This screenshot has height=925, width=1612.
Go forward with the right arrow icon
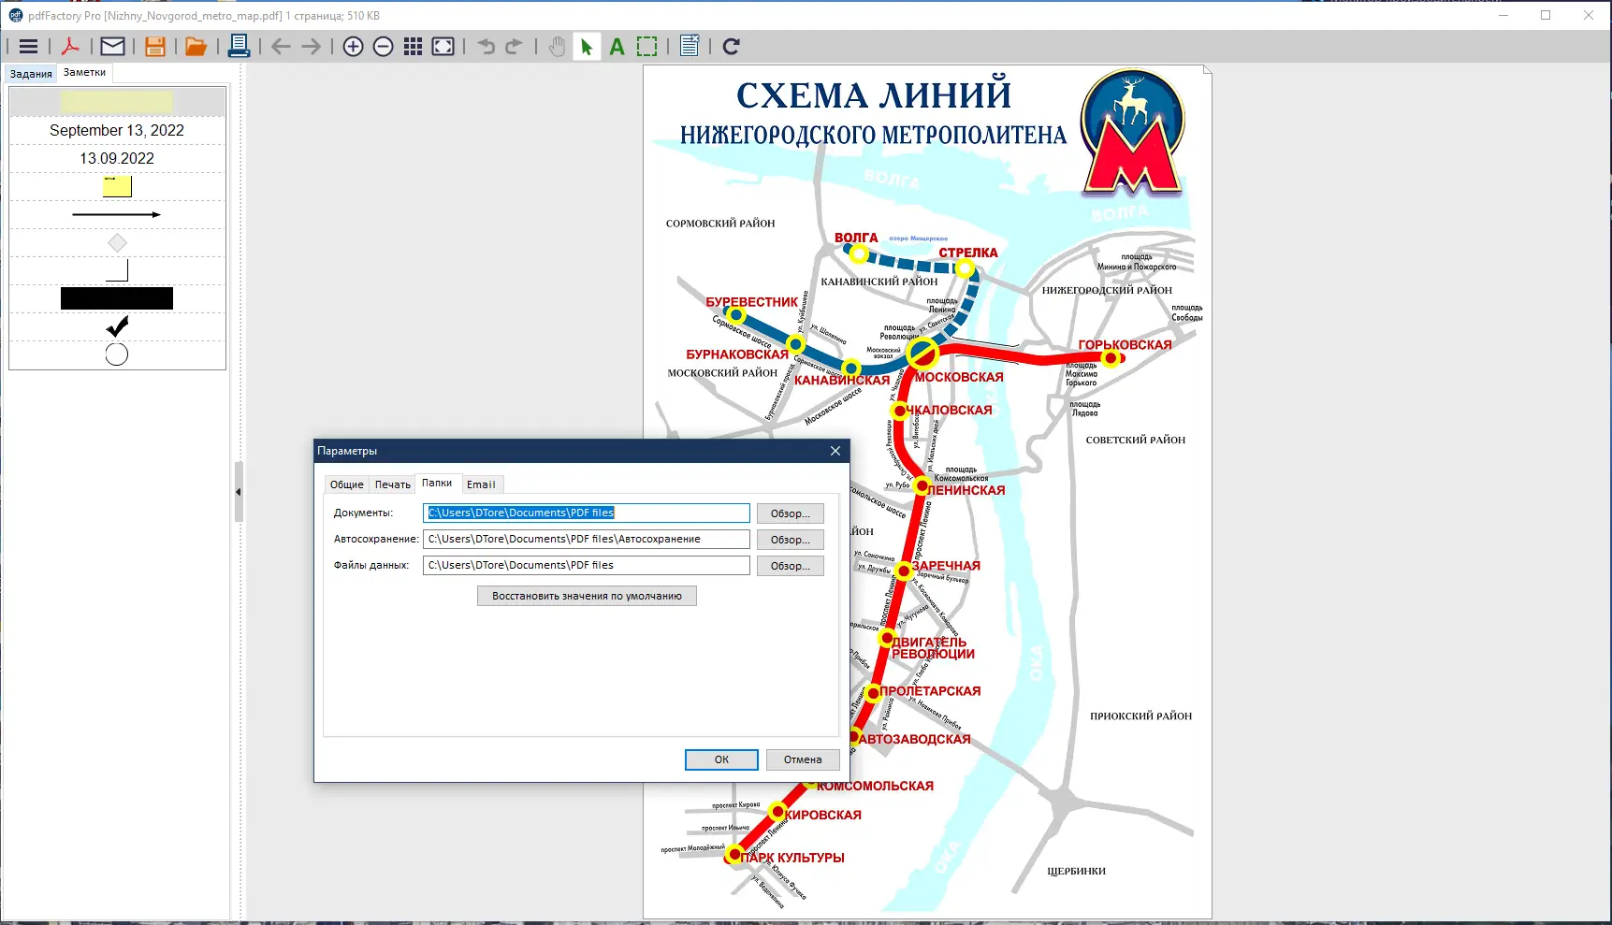tap(312, 47)
